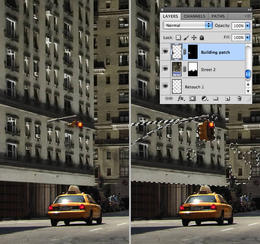The image size is (260, 244).
Task: Toggle lock image pixels brush icon
Action: [186, 38]
